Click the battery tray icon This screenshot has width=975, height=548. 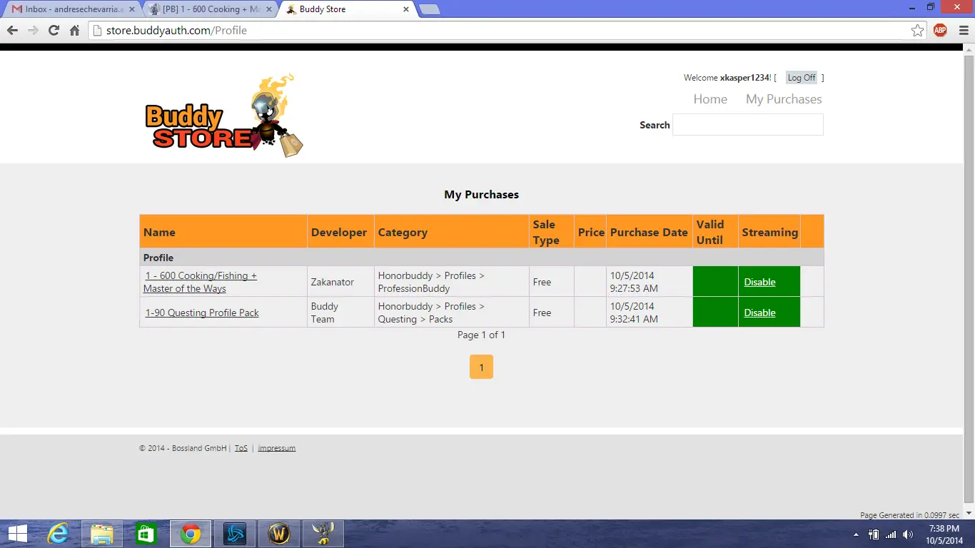click(x=873, y=534)
